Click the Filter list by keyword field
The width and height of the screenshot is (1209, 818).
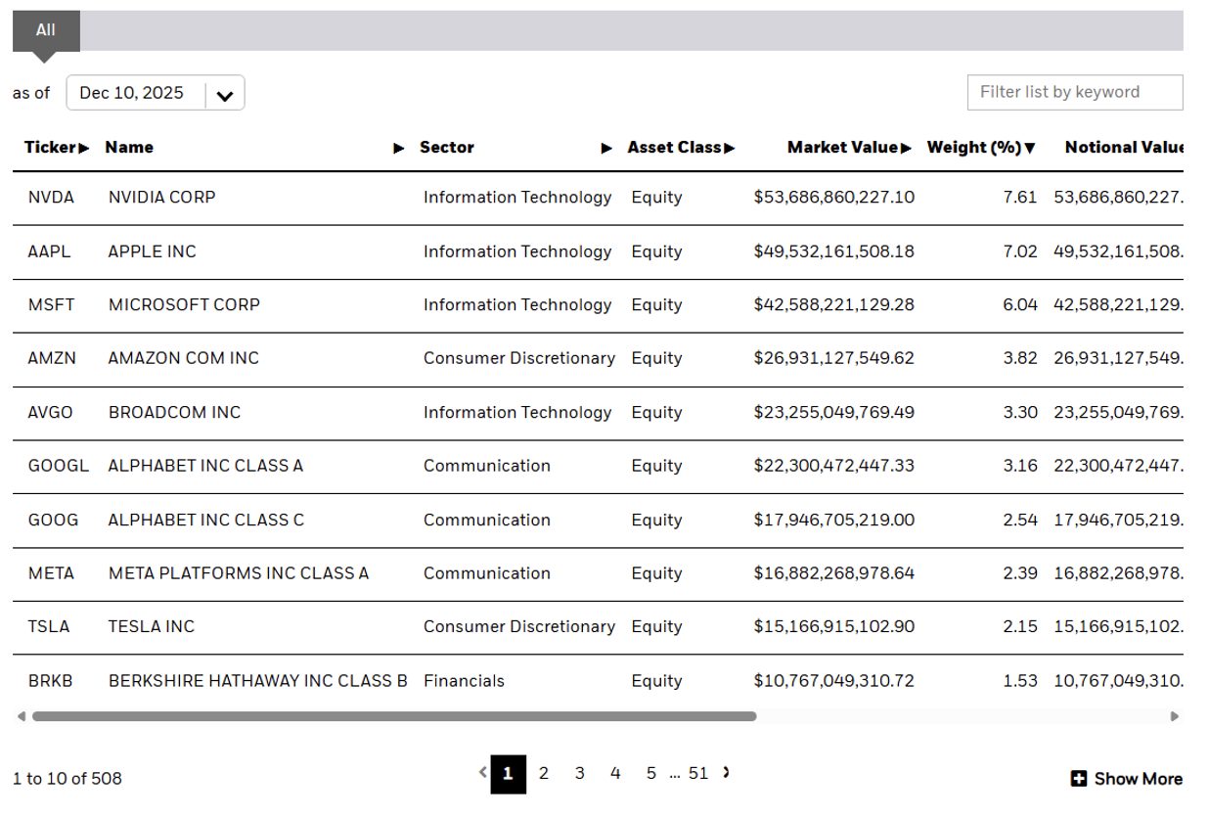1074,93
